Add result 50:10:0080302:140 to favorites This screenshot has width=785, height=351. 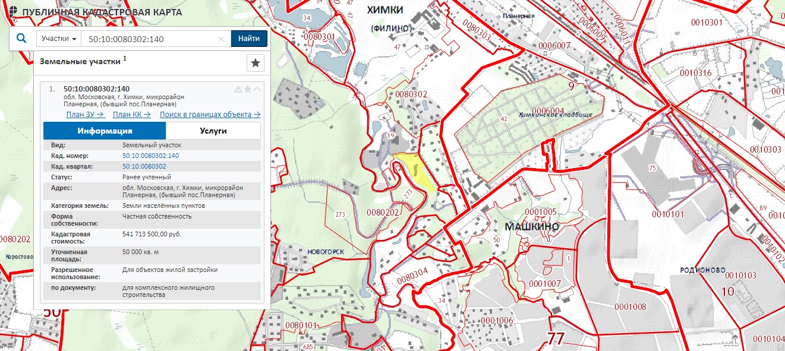coord(248,89)
